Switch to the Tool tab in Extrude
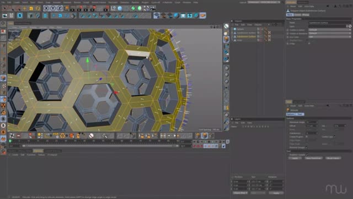Viewport: 353px width, 199px height. (x=299, y=114)
